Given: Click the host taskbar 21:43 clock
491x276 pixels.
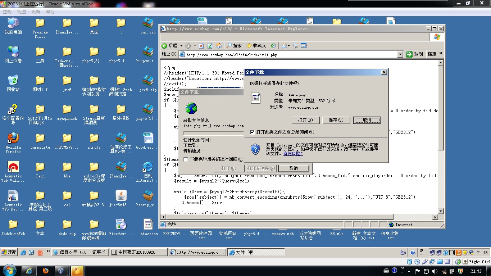Looking at the screenshot, I should pos(476,271).
